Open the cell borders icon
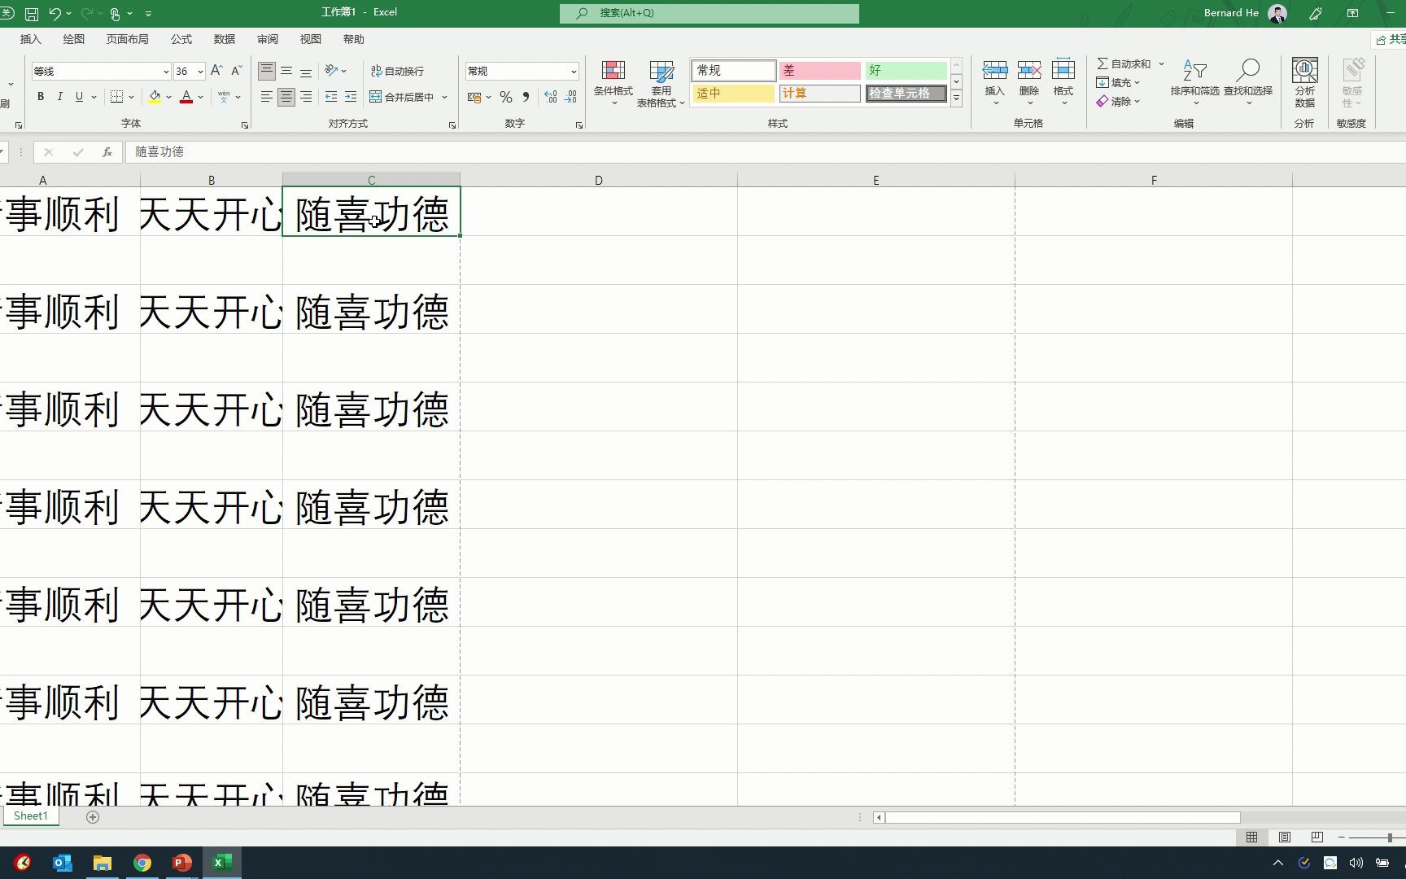This screenshot has width=1406, height=879. (116, 97)
